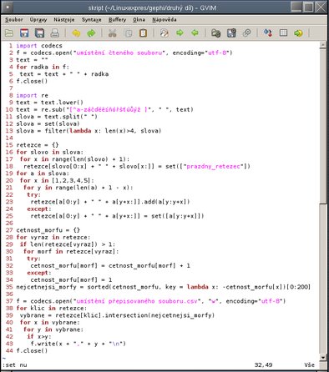
Task: Copy selection with the copy icon
Action: coord(128,33)
